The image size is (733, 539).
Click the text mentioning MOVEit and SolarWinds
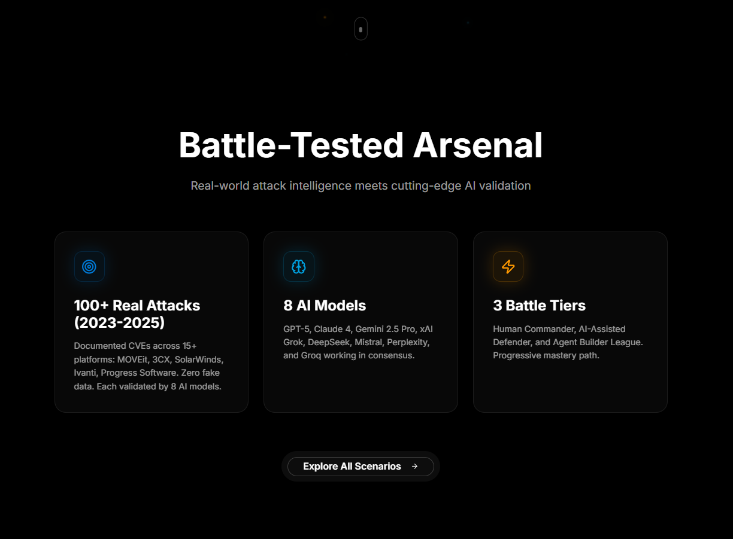click(x=147, y=366)
